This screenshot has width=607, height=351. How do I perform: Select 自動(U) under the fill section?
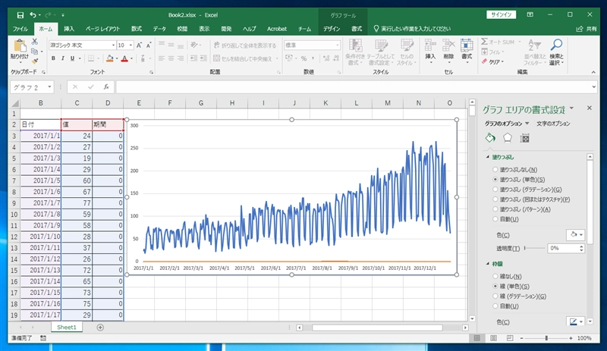[495, 219]
